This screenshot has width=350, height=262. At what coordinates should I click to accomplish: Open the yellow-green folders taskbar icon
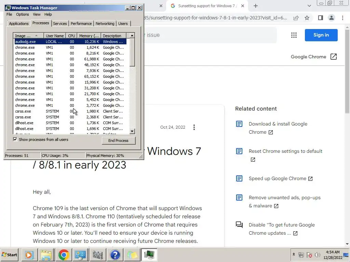[132, 254]
